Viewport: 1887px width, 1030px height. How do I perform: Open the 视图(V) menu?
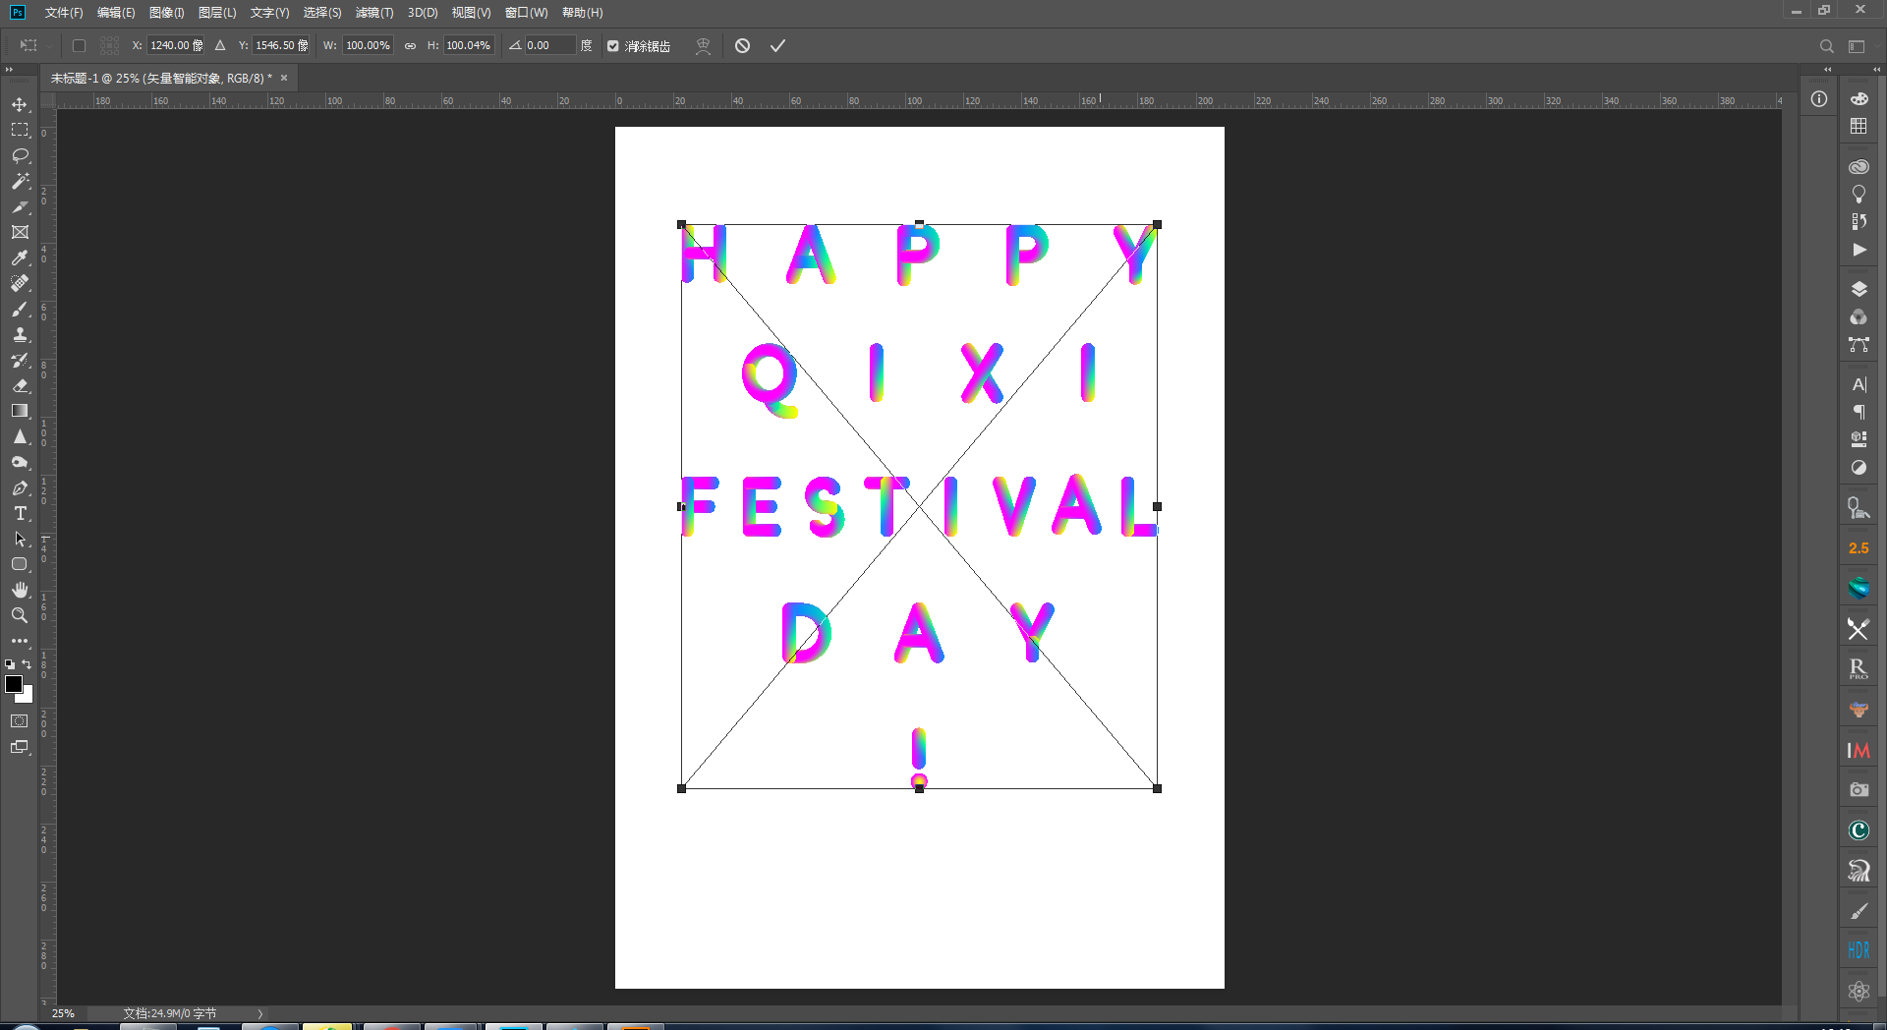point(471,13)
